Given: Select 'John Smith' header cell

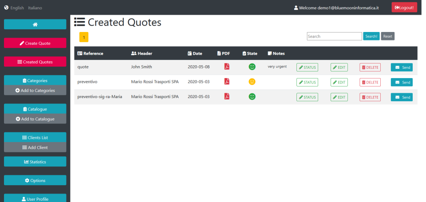Looking at the screenshot, I should pos(142,67).
